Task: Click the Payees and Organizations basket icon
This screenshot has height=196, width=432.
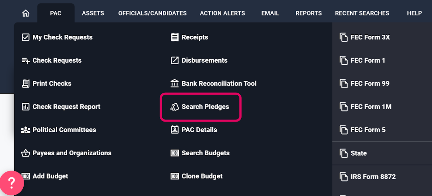Action: 26,153
